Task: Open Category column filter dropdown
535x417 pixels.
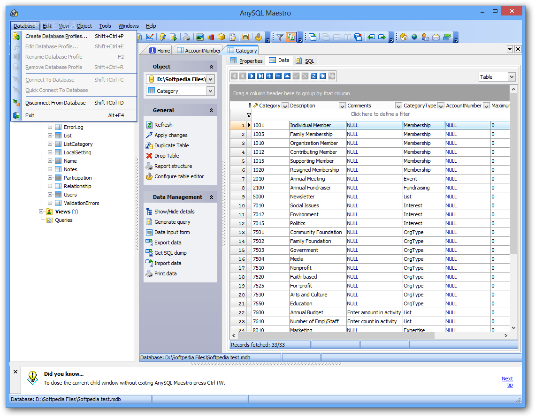Action: 285,106
